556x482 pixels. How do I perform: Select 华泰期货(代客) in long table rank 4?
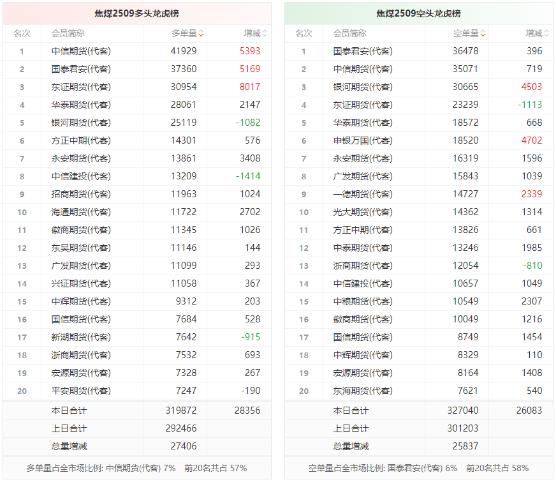coord(81,105)
